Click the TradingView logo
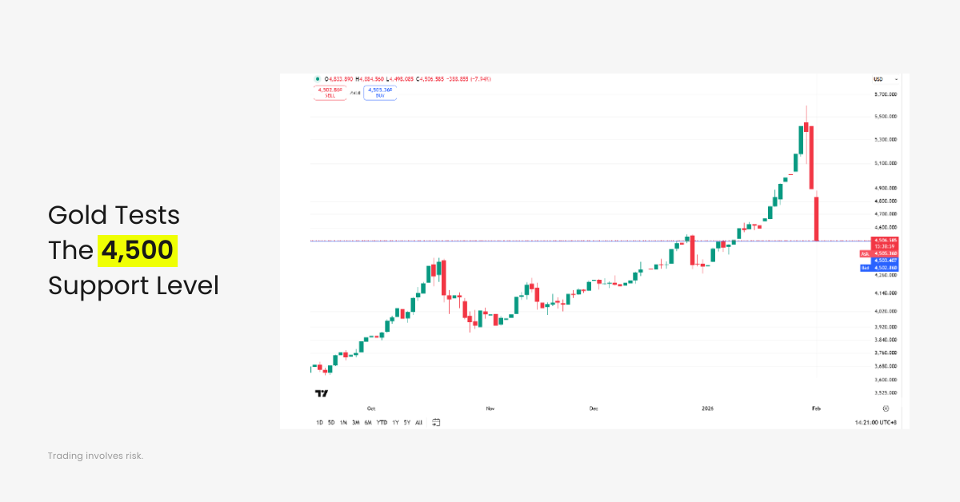This screenshot has height=502, width=960. 320,392
